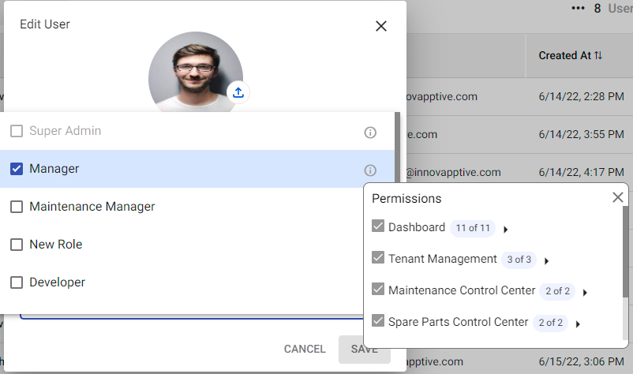Image resolution: width=633 pixels, height=374 pixels.
Task: Click the SAVE button
Action: pyautogui.click(x=364, y=349)
